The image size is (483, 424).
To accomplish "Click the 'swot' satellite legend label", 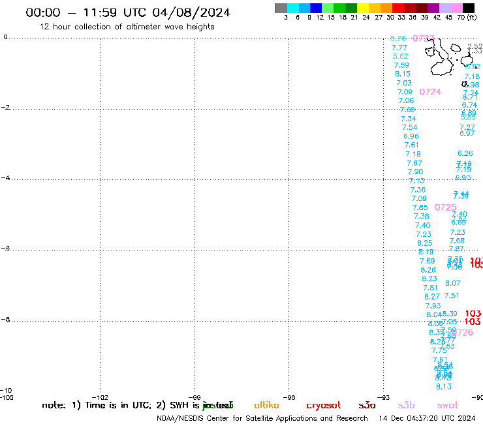I will [x=448, y=406].
